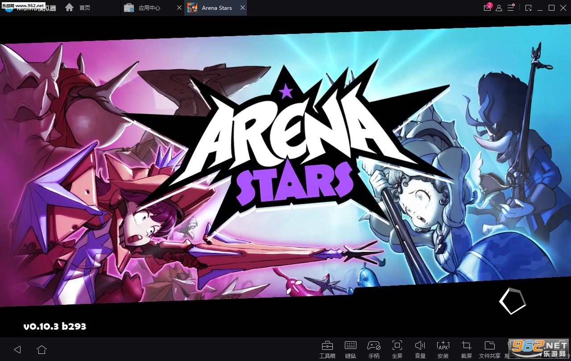Open the volume (音量) control
The image size is (571, 361).
tap(420, 349)
